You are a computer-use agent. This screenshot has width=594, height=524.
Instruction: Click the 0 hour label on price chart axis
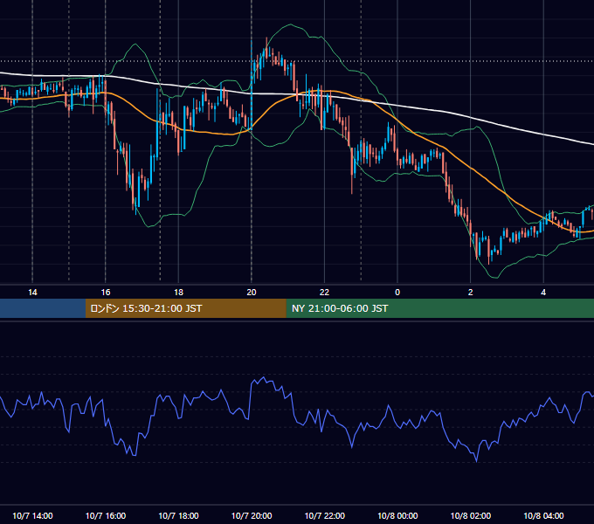pyautogui.click(x=397, y=293)
